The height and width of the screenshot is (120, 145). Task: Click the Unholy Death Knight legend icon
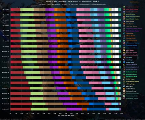124,7
